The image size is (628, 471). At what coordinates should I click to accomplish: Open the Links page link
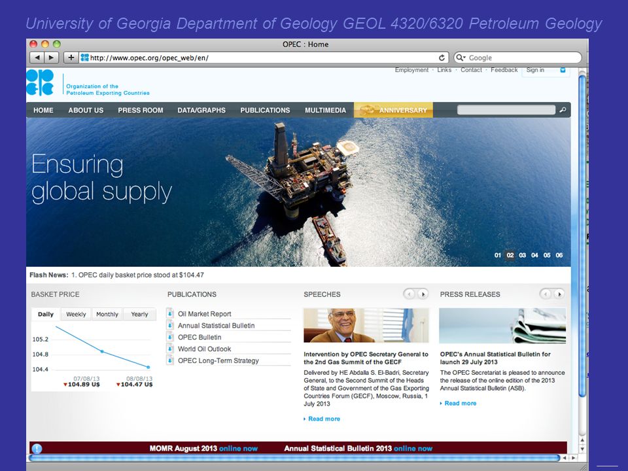coord(444,70)
